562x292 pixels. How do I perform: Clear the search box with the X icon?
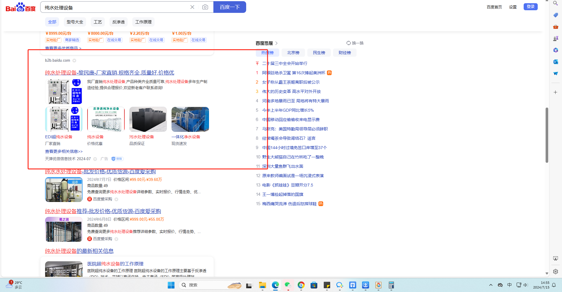tap(192, 7)
